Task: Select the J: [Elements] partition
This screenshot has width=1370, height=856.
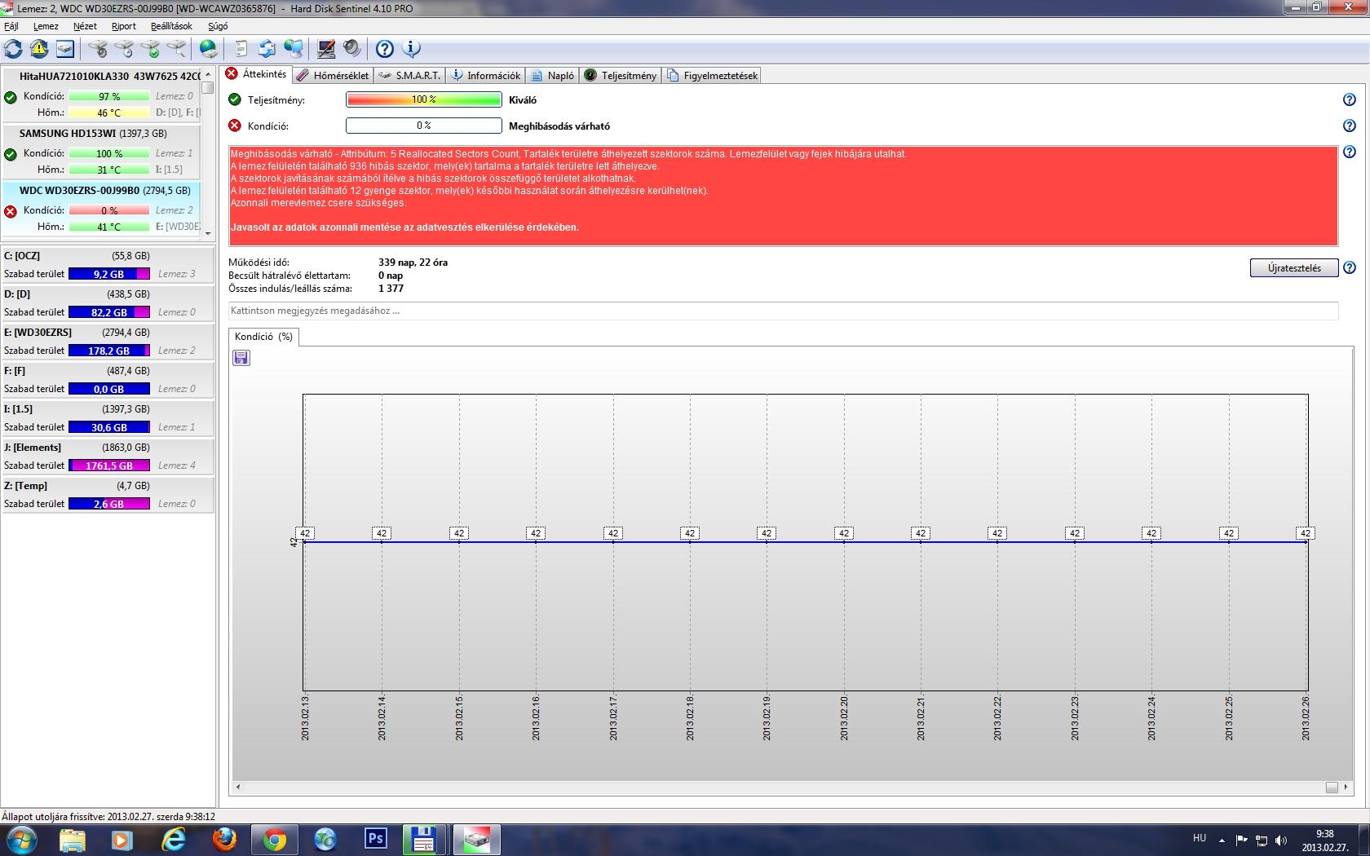Action: (108, 456)
